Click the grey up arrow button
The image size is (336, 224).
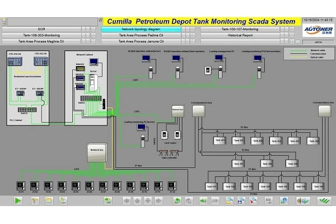point(137,200)
